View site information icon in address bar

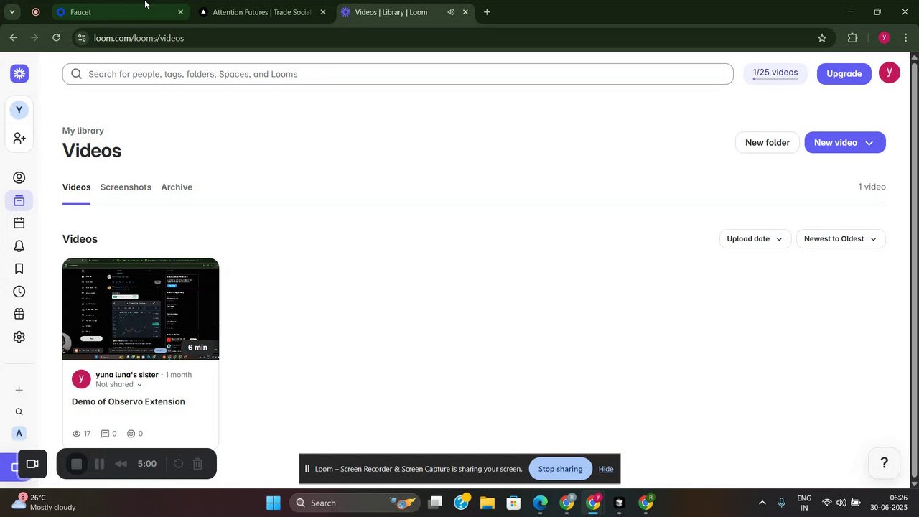pos(82,38)
